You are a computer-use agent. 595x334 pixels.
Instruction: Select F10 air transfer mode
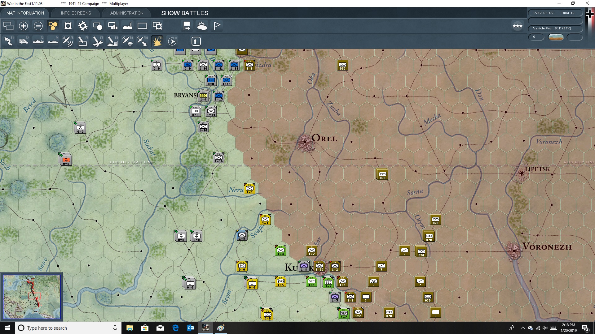[x=142, y=41]
